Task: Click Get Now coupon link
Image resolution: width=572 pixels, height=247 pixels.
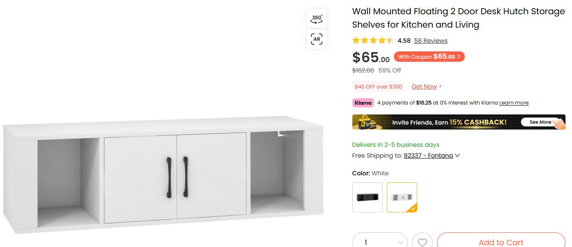Action: click(424, 86)
